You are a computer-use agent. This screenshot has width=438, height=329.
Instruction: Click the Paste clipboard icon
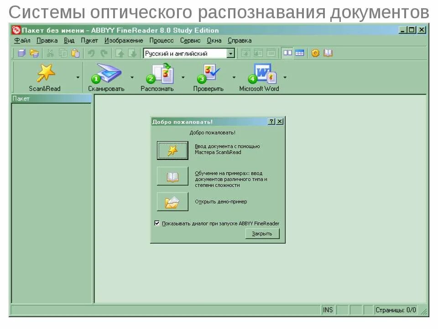click(x=75, y=53)
